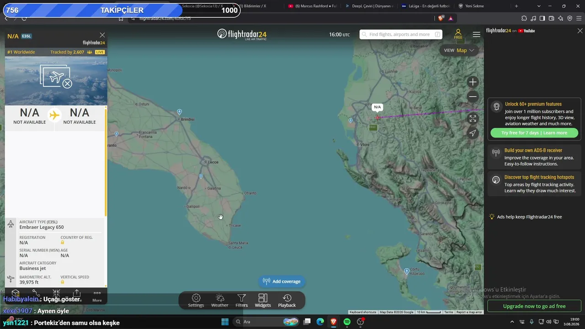Click the Brave Shields icon in address bar
The width and height of the screenshot is (585, 329).
point(441,18)
